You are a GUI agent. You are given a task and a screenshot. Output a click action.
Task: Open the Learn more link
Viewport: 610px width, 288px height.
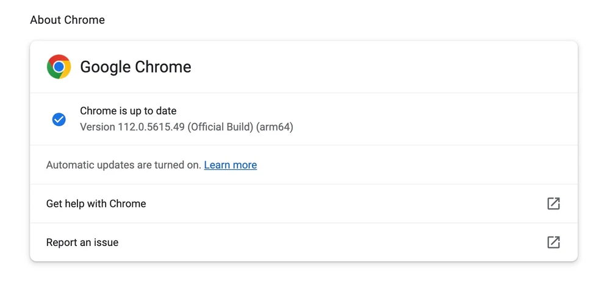coord(230,165)
